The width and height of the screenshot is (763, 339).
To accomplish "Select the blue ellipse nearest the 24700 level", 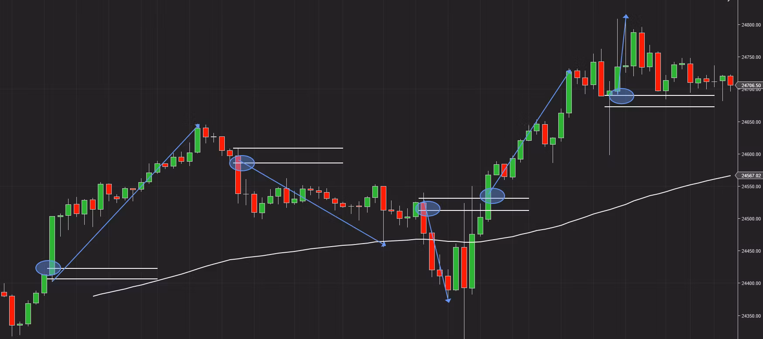I will point(621,96).
